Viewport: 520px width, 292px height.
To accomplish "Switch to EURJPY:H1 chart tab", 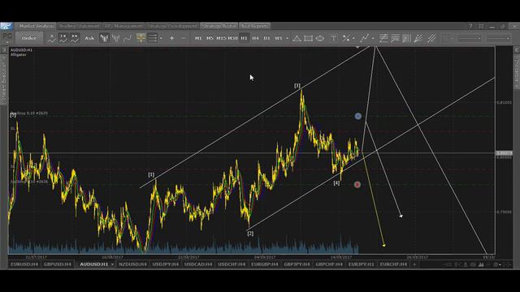I will coord(361,264).
